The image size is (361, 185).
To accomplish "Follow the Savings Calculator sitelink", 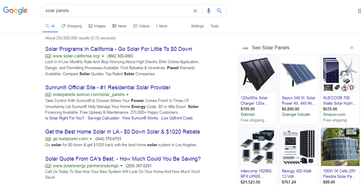I will [103, 118].
